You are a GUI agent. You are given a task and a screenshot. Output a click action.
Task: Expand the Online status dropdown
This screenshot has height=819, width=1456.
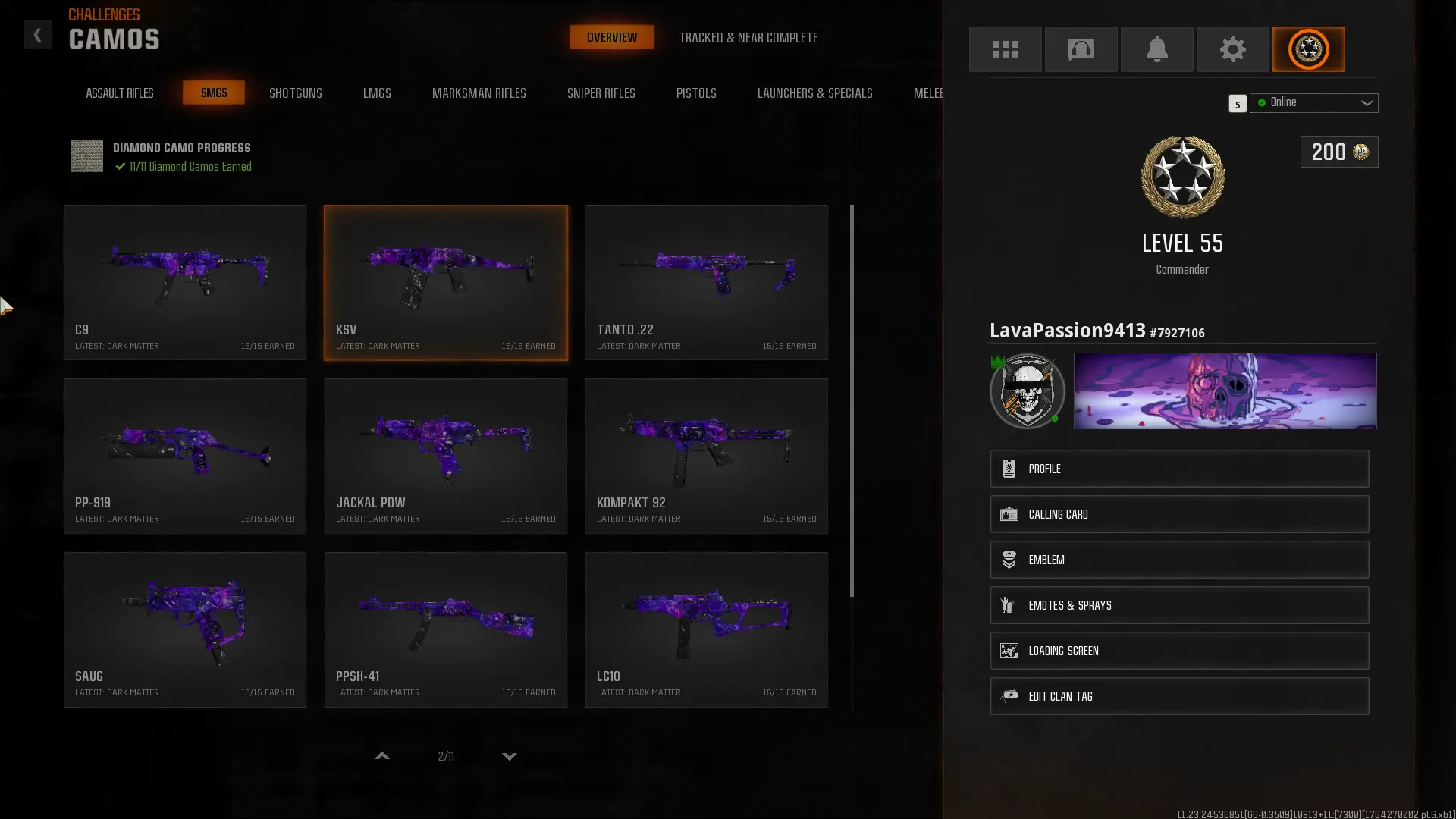pyautogui.click(x=1314, y=102)
